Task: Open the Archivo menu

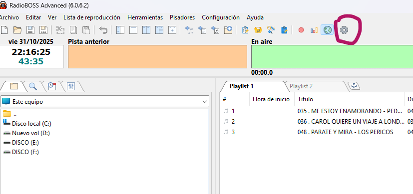Action: coord(9,17)
